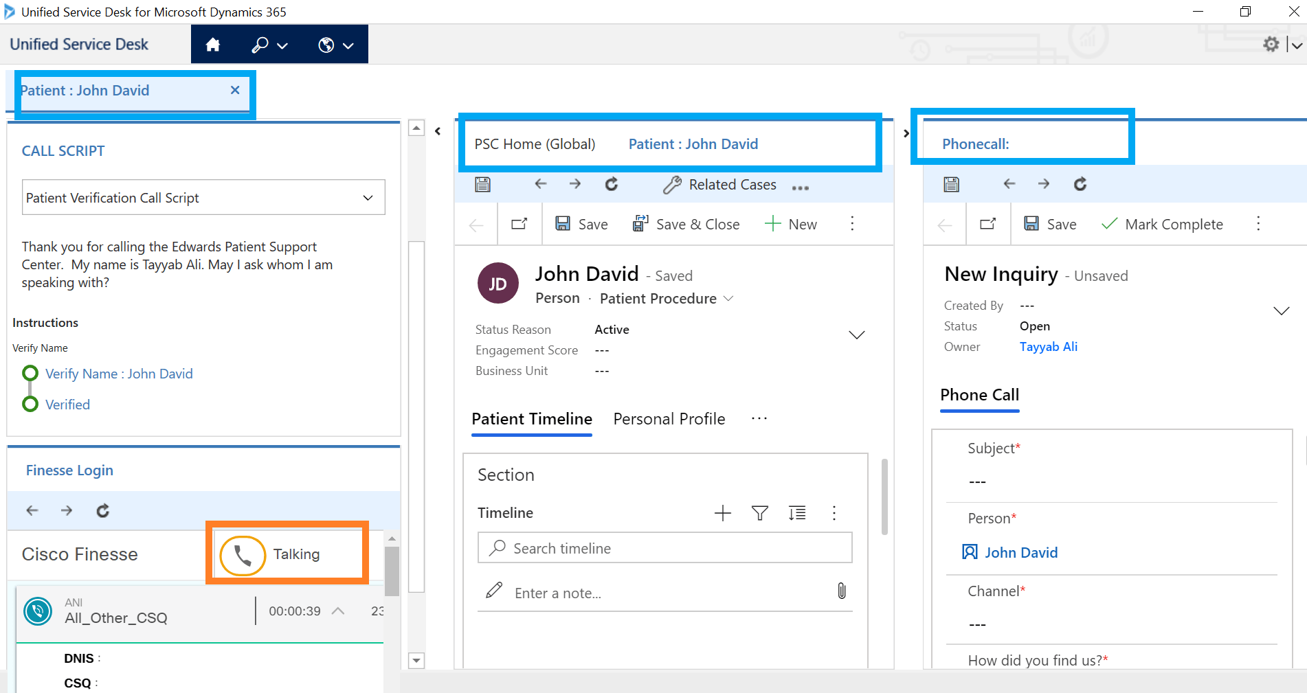This screenshot has height=693, width=1307.
Task: Select the PSC Home (Global) tab
Action: [x=535, y=144]
